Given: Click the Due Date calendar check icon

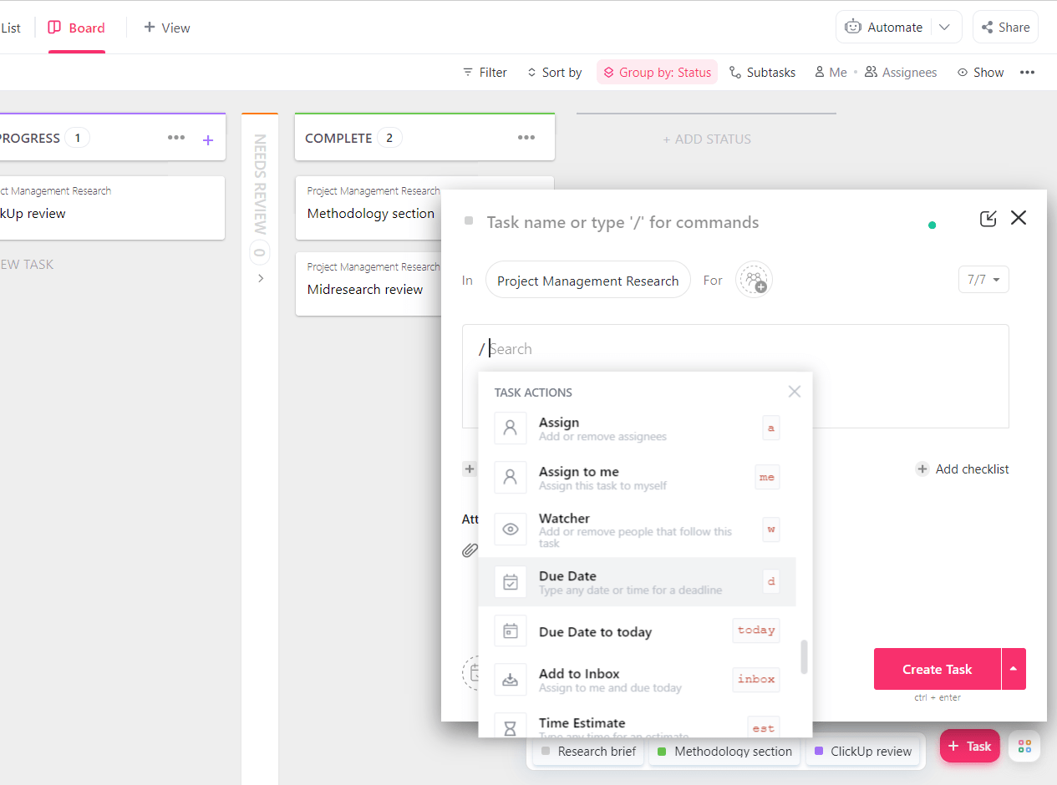Looking at the screenshot, I should point(511,582).
